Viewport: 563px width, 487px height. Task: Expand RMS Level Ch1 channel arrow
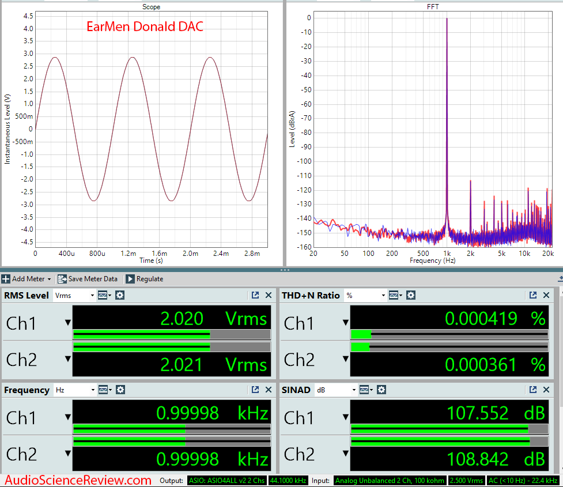[x=68, y=323]
